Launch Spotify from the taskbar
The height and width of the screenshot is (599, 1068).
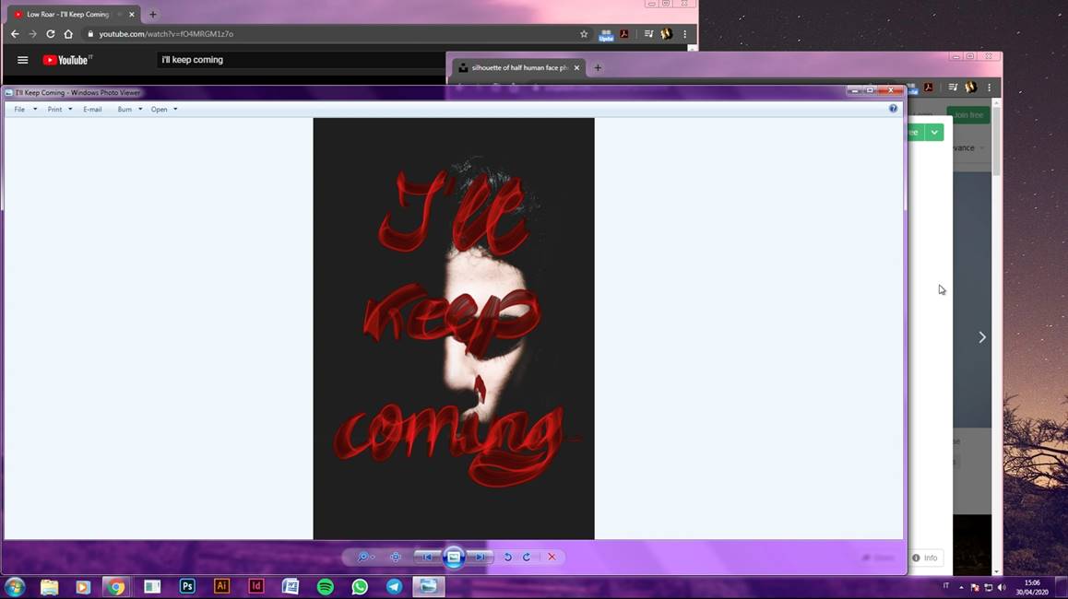pyautogui.click(x=326, y=586)
